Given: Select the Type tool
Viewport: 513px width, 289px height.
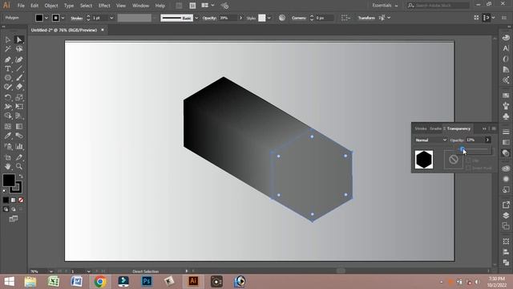Looking at the screenshot, I should (x=8, y=69).
